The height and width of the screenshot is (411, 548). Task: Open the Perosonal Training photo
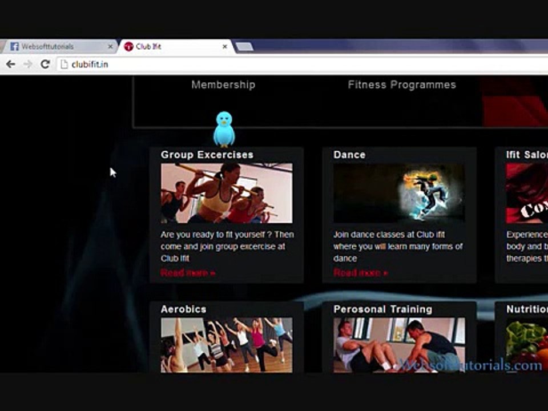[399, 345]
